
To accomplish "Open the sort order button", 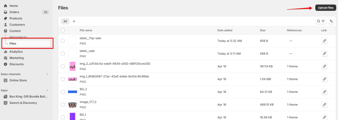I will 331,21.
